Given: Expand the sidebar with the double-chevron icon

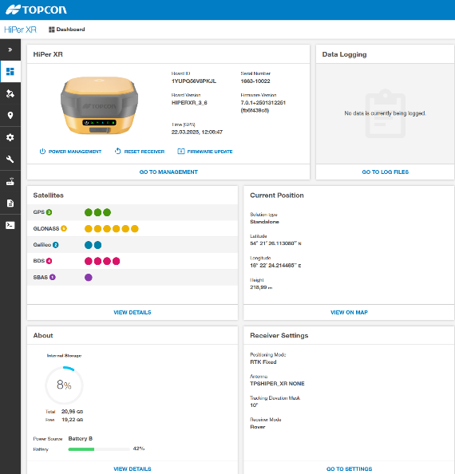Looking at the screenshot, I should (10, 49).
